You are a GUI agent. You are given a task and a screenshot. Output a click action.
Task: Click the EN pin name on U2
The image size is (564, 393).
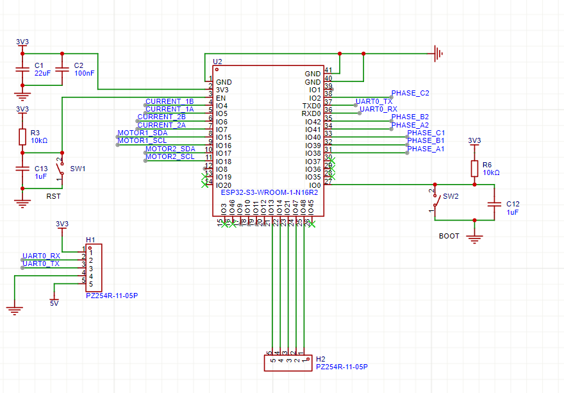(221, 98)
